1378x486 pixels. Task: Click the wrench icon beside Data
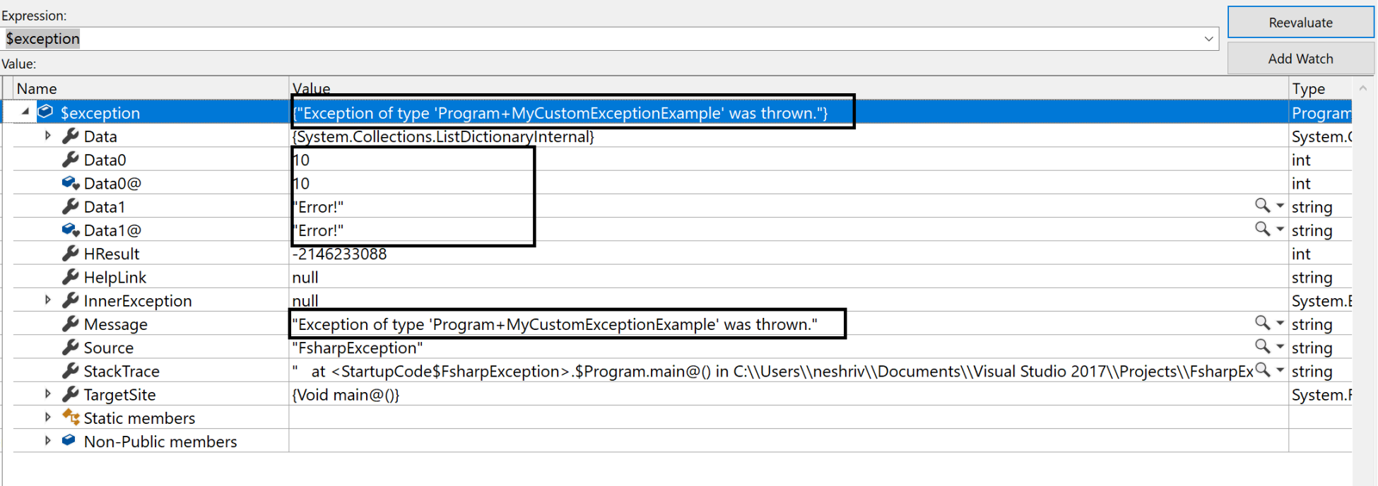(70, 136)
